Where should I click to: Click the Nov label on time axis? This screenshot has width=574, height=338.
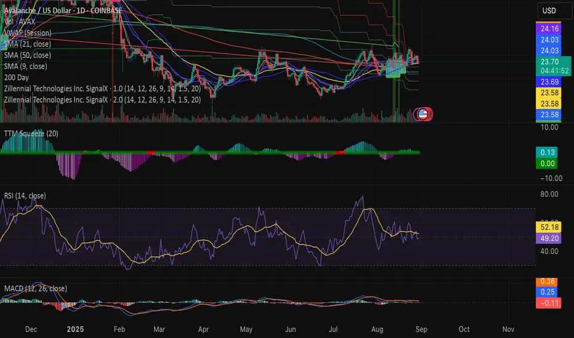pos(508,329)
